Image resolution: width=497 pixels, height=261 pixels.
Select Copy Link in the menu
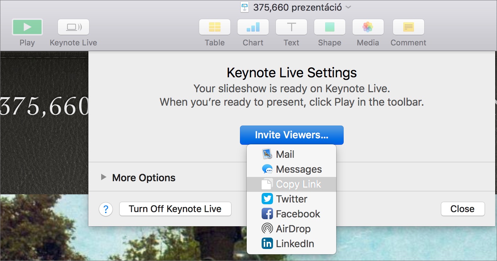(x=291, y=184)
